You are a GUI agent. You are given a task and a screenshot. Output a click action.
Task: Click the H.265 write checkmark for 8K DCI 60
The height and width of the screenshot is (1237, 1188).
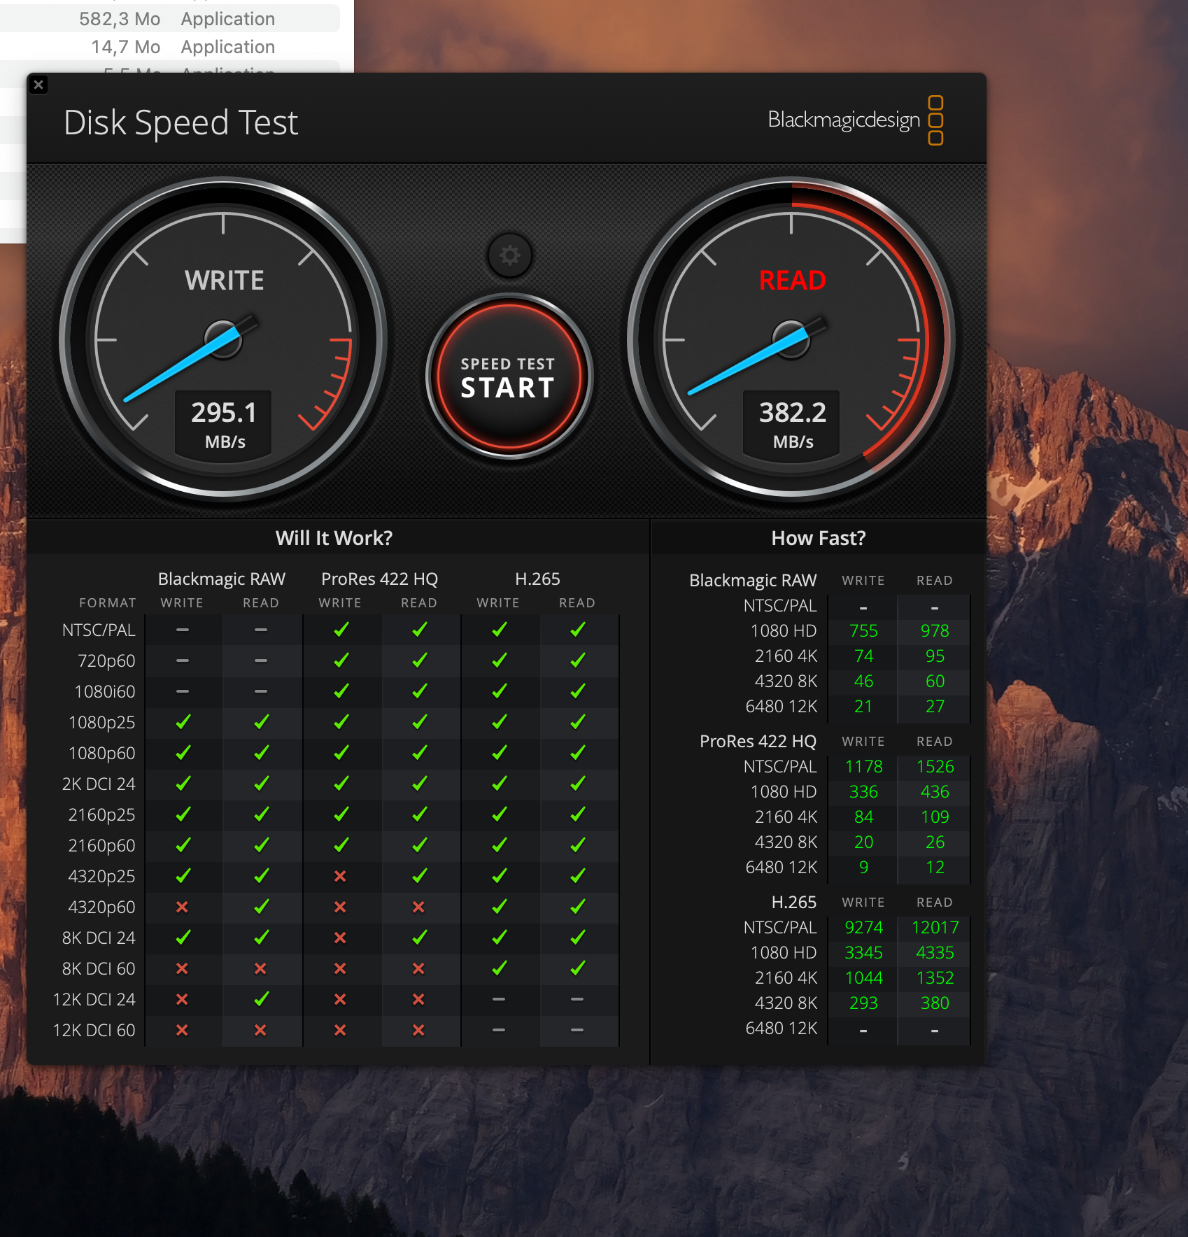click(x=499, y=968)
